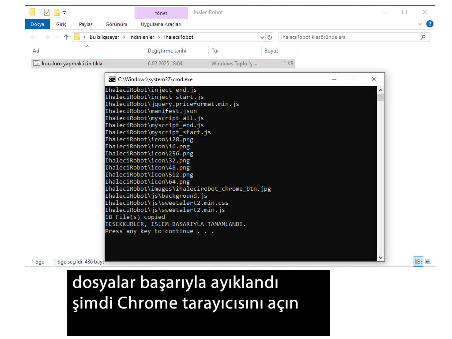This screenshot has width=452, height=339.
Task: Click the TESEKKURLER, ISLEM BASARIYLA TAMAMLANDI line
Action: (x=176, y=224)
